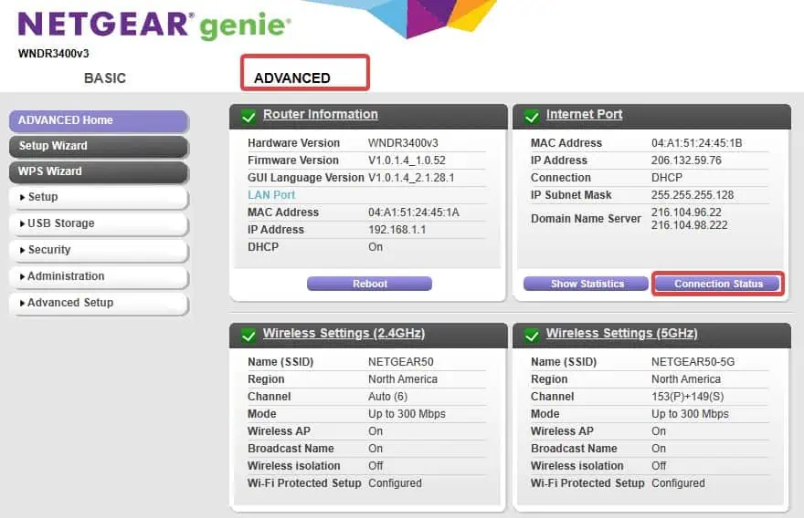The image size is (804, 518).
Task: Click Domain Name Server label
Action: point(586,219)
